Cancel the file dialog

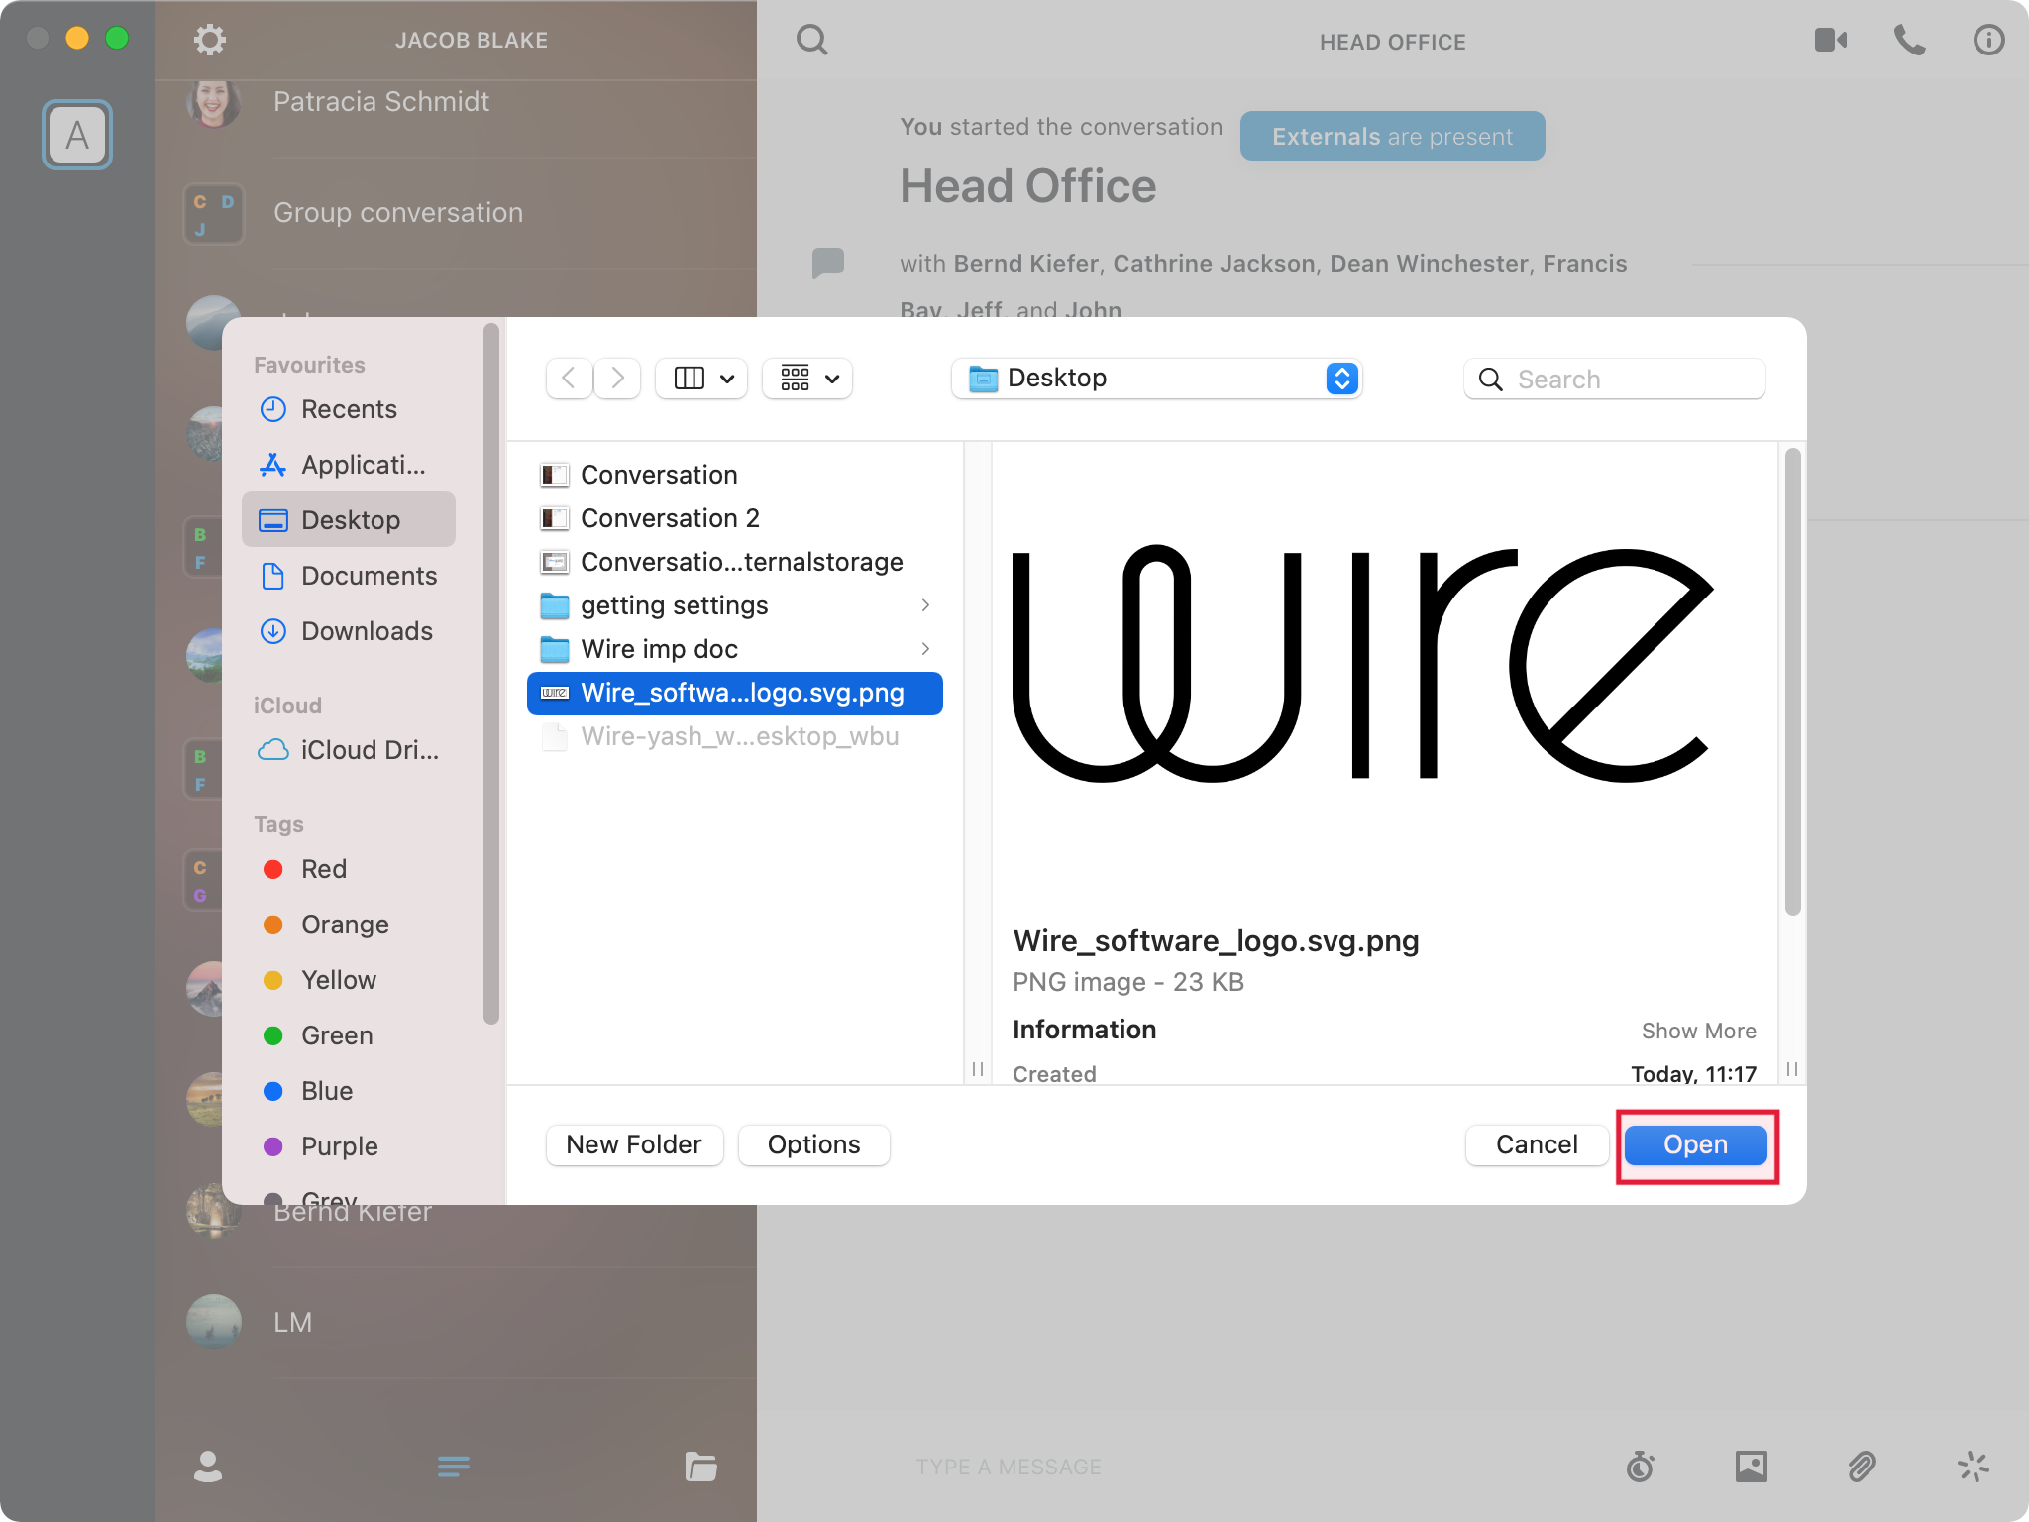[x=1537, y=1145]
